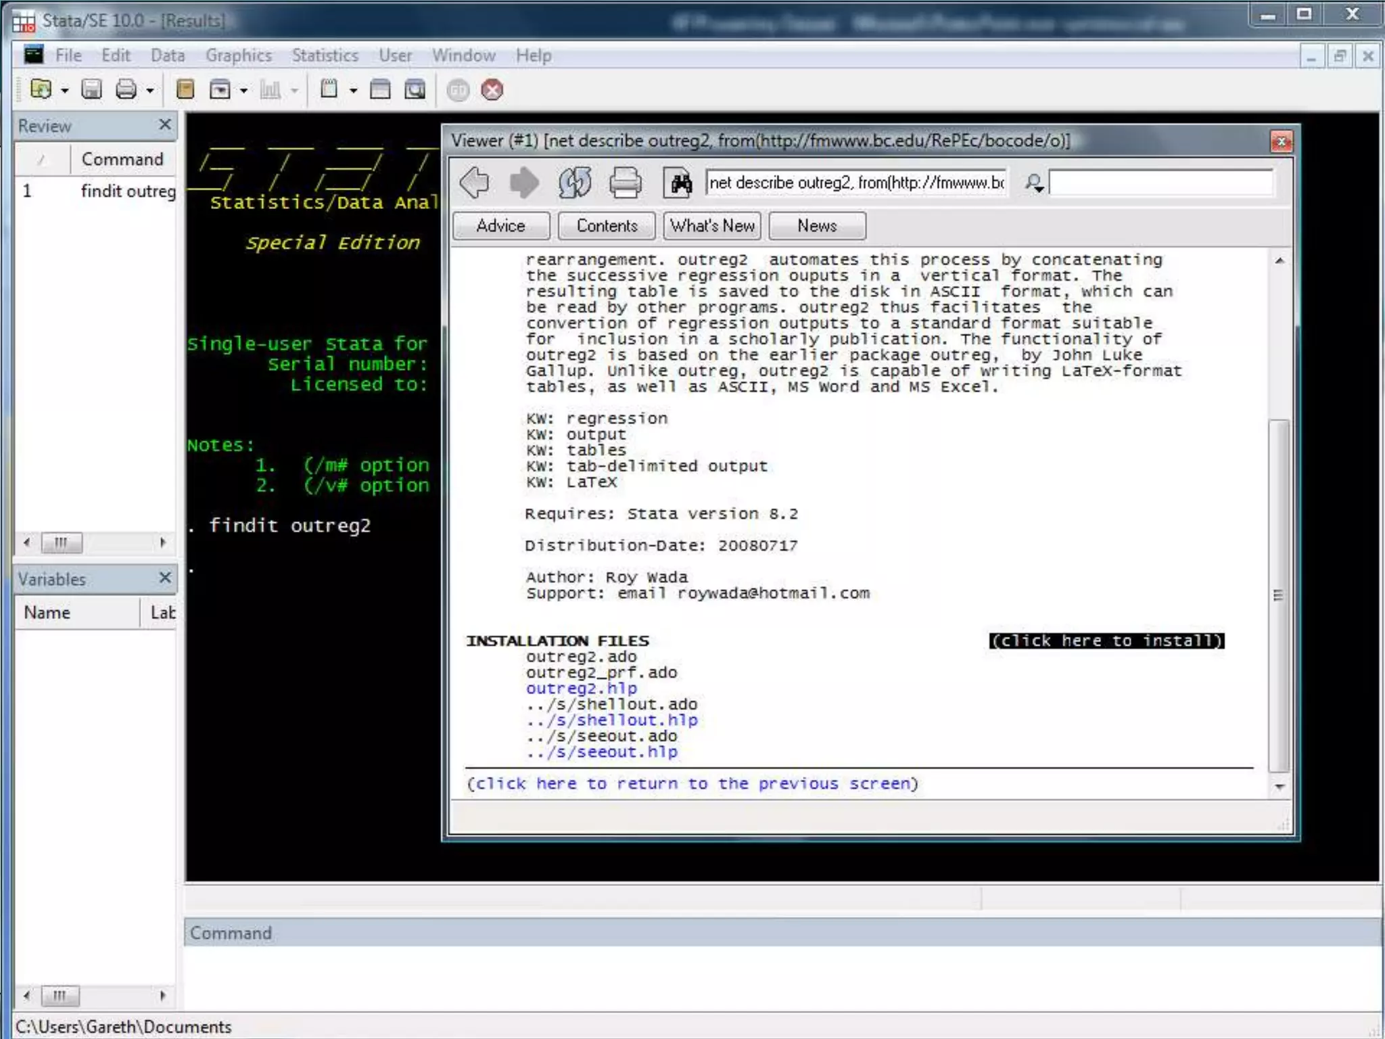The width and height of the screenshot is (1385, 1039).
Task: Click the Open file toolbar icon
Action: click(x=41, y=89)
